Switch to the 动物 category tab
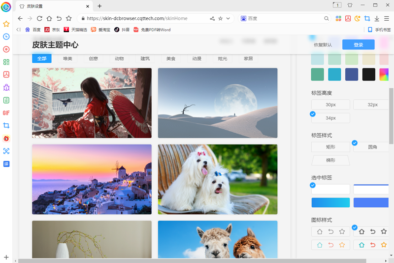394x263 pixels. point(119,59)
